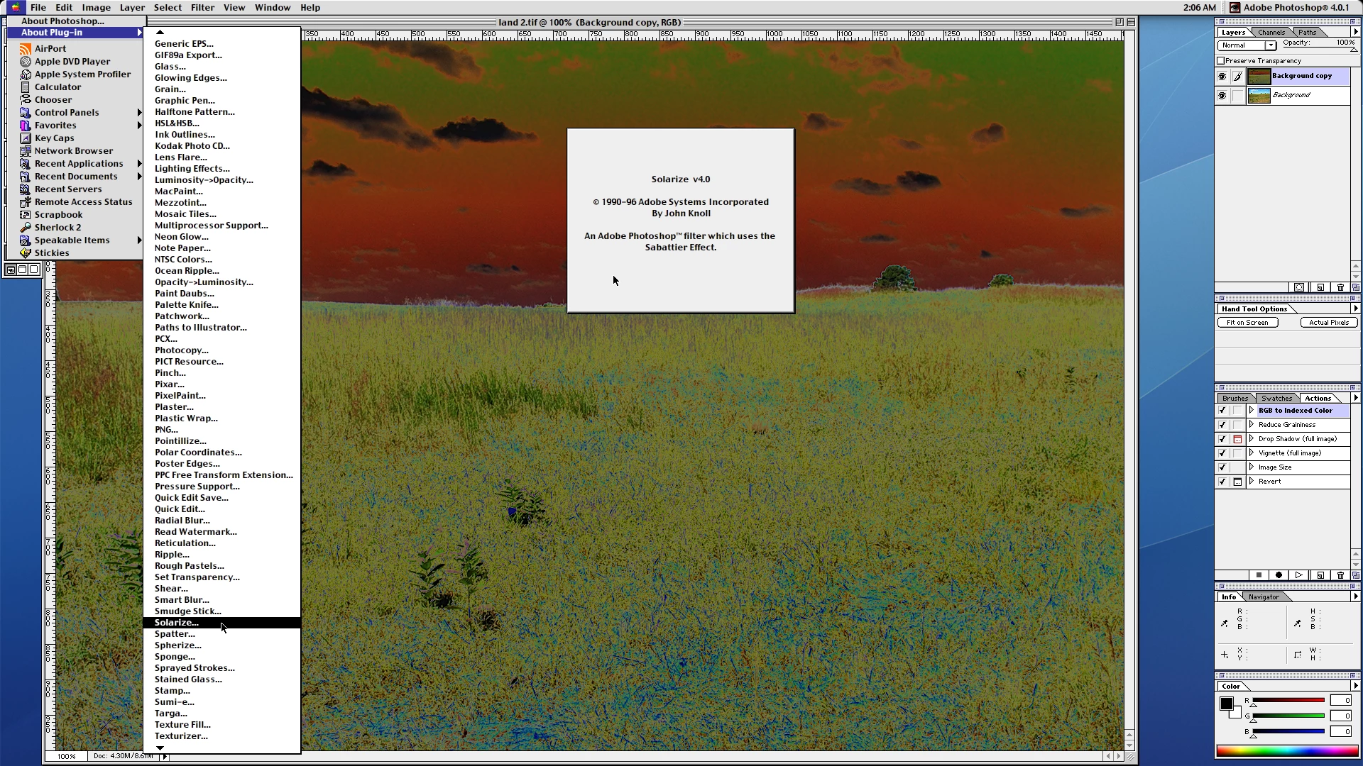This screenshot has height=766, width=1363.
Task: Open the Layers panel flyout menu arrow
Action: [1355, 32]
